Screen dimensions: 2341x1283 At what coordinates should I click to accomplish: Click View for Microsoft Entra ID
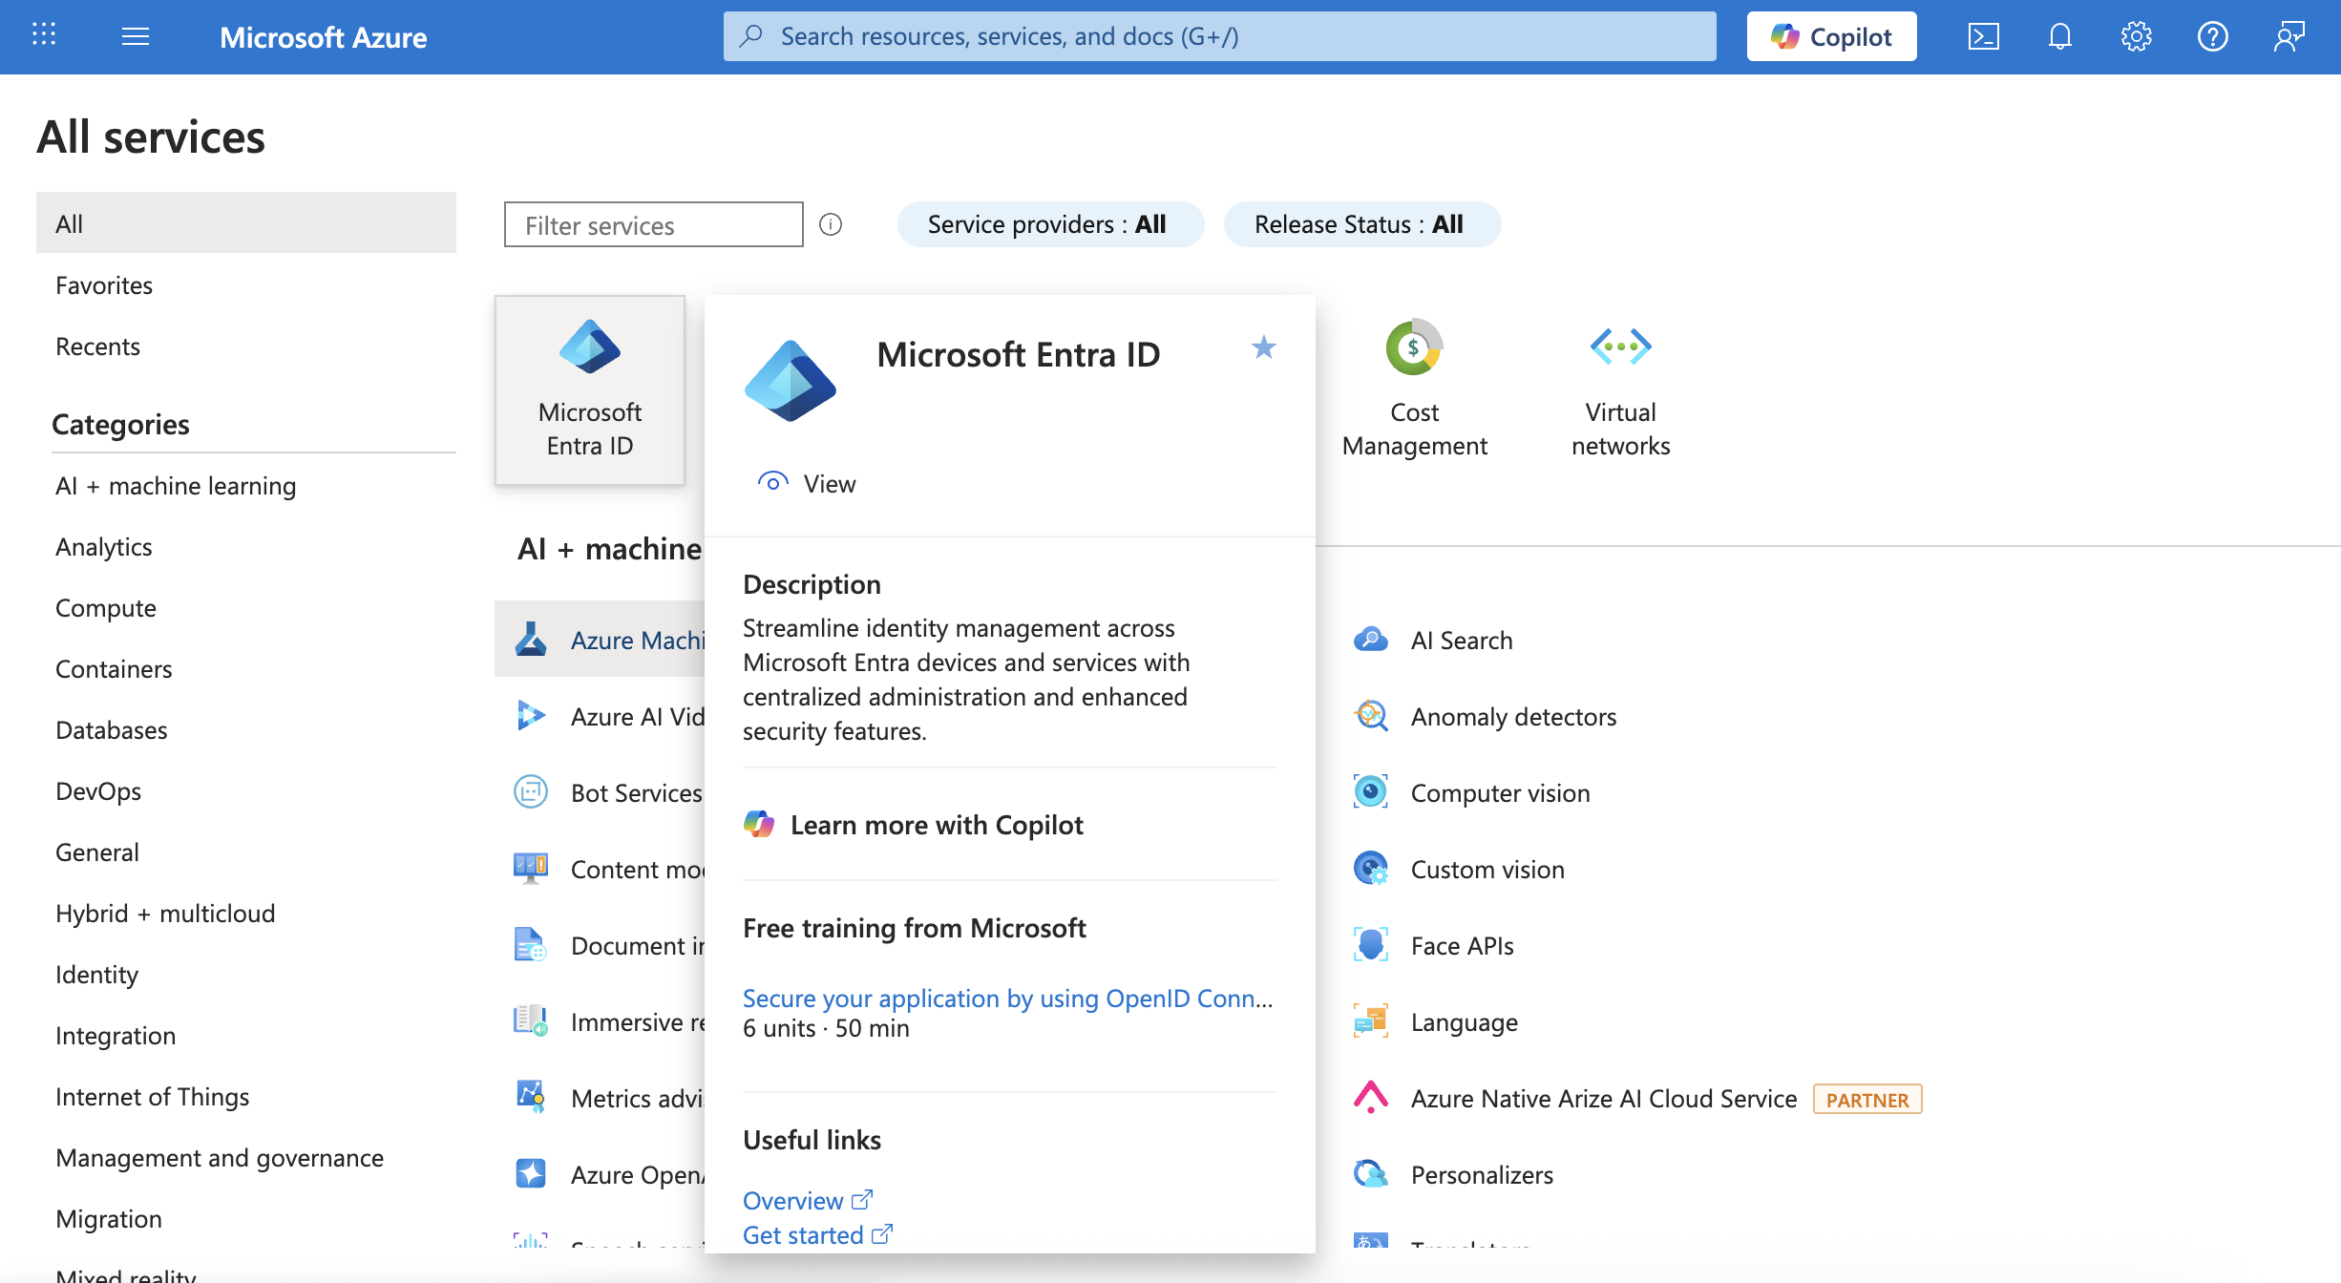coord(808,483)
